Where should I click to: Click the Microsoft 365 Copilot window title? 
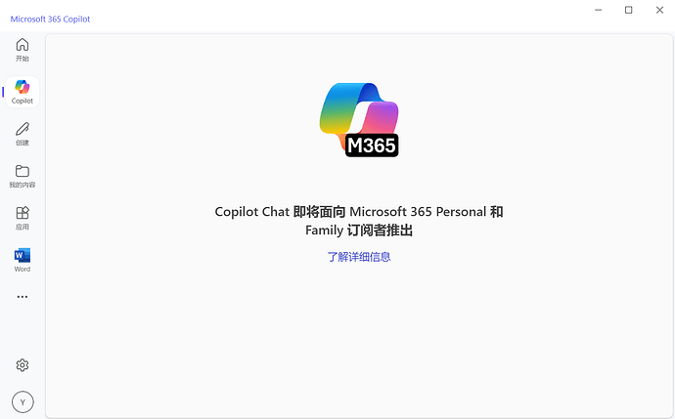(x=50, y=19)
